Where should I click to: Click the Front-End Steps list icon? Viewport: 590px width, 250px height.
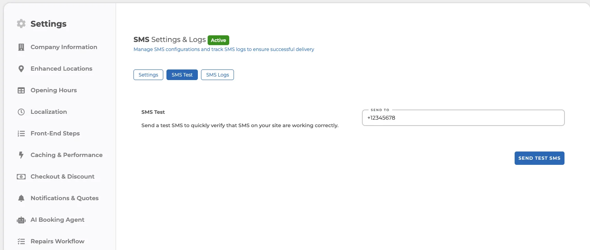coord(21,133)
